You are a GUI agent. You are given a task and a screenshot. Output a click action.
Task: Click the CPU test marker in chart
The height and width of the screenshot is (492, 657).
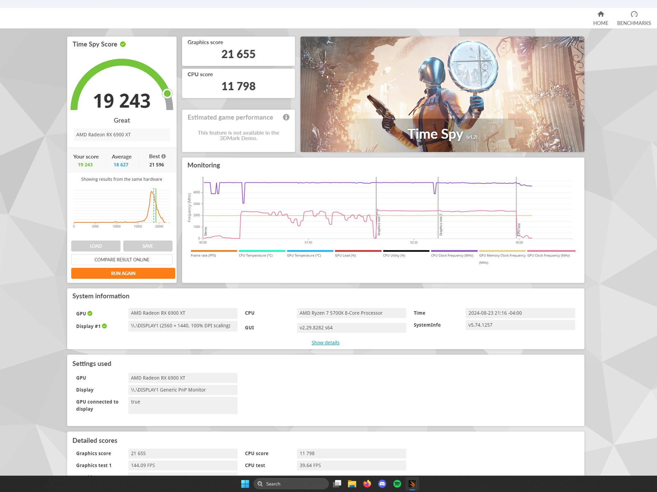click(x=519, y=229)
